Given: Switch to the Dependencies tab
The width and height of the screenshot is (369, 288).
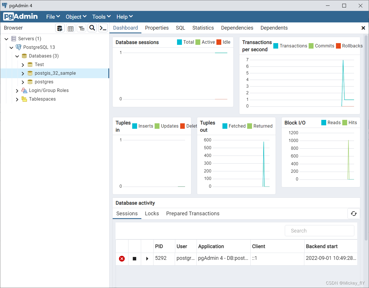Looking at the screenshot, I should click(237, 28).
